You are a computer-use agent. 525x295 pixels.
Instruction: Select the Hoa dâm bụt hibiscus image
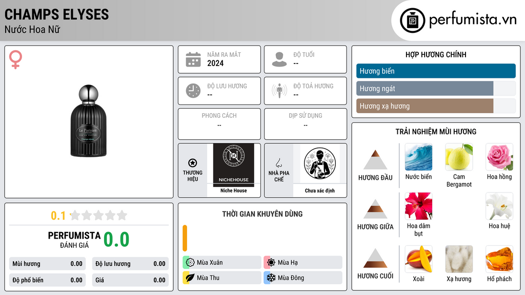coord(418,206)
